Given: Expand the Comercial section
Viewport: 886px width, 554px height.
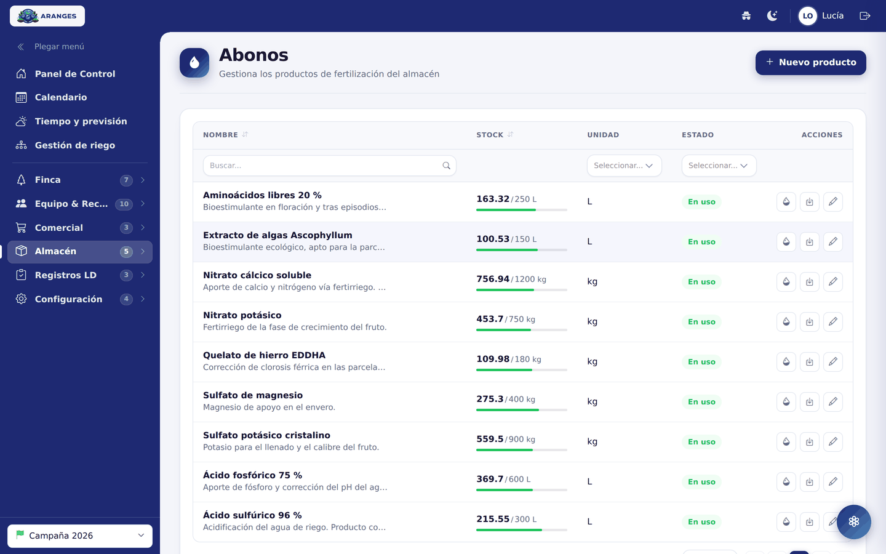Looking at the screenshot, I should 80,228.
